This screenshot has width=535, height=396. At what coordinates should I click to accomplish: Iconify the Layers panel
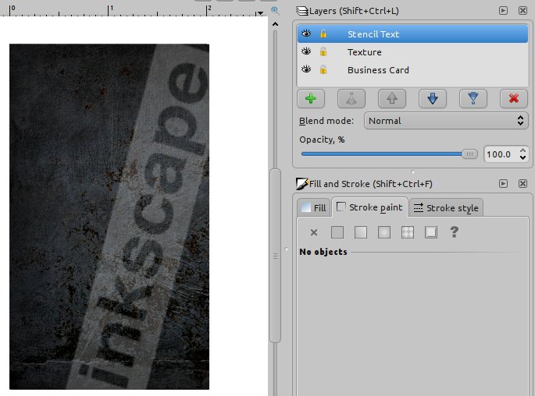coord(503,11)
